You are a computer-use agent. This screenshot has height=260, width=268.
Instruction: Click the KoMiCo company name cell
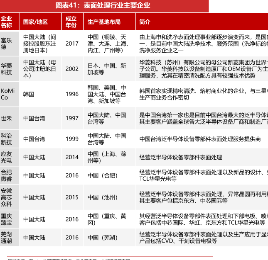pyautogui.click(x=7, y=94)
